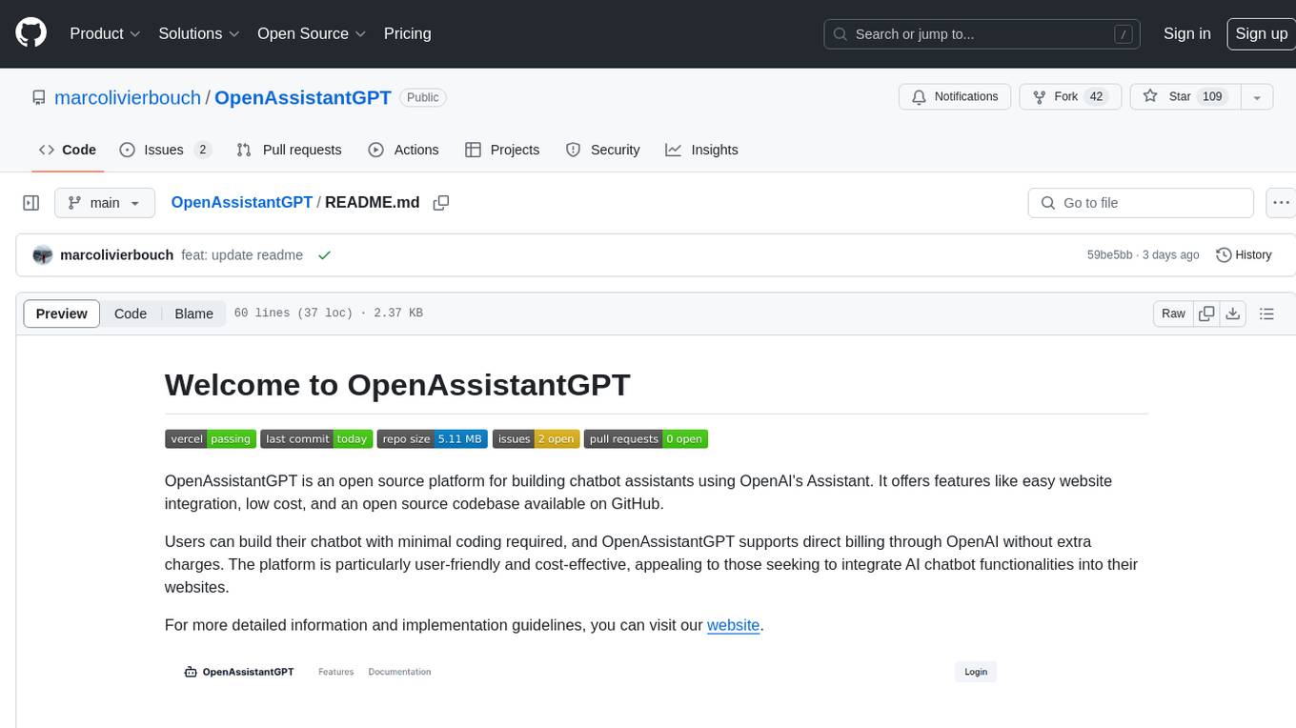Click the Issues count badge 2
This screenshot has width=1296, height=728.
(x=202, y=150)
